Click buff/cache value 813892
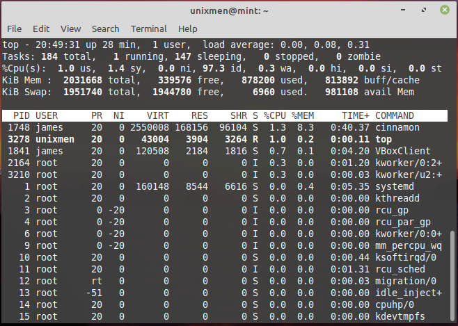The image size is (458, 326). pyautogui.click(x=342, y=80)
